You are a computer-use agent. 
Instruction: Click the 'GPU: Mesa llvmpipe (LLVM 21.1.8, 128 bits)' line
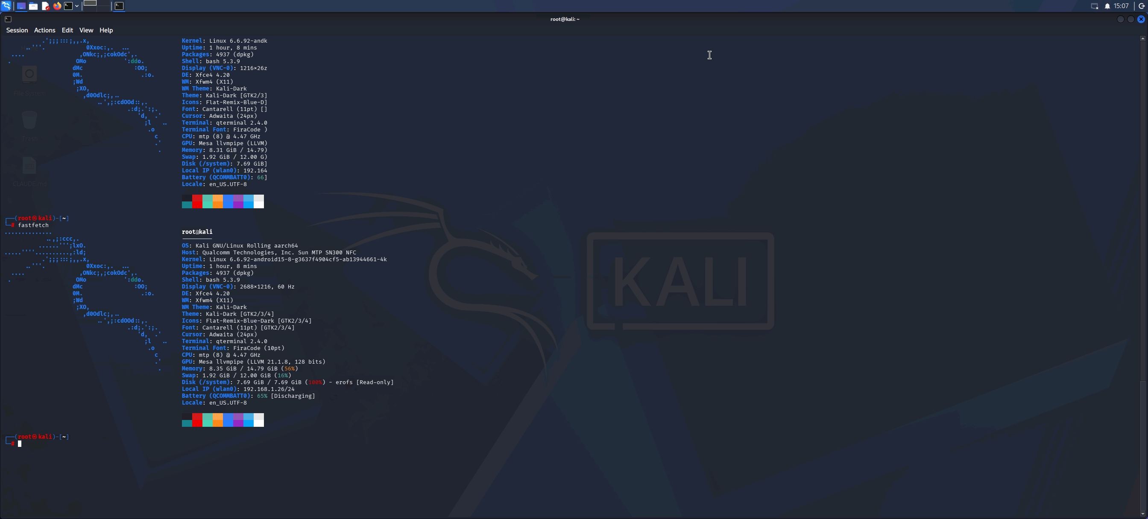click(254, 362)
